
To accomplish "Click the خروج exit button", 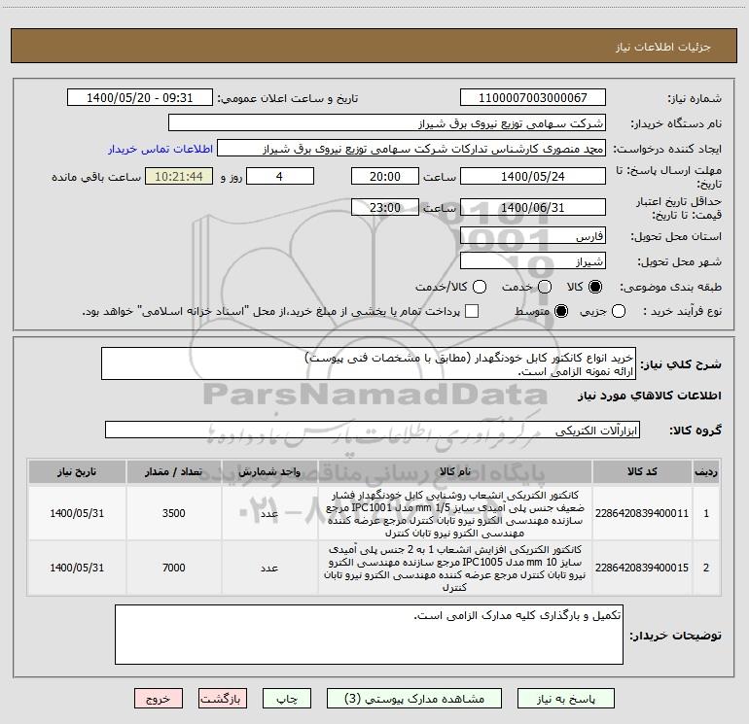I will pos(159,699).
